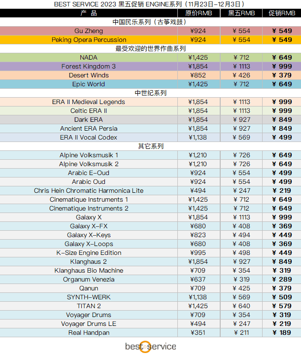Viewport: 301px width, 356px height.
Task: Click the Arabic E-Oud product cell
Action: 89,173
